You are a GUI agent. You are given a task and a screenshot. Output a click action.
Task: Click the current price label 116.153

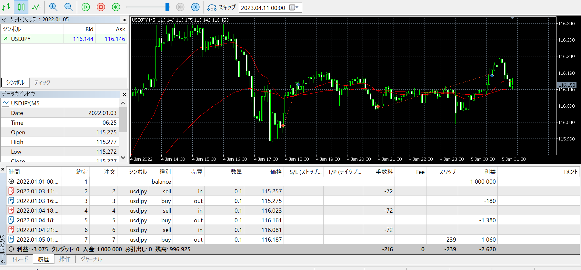567,85
